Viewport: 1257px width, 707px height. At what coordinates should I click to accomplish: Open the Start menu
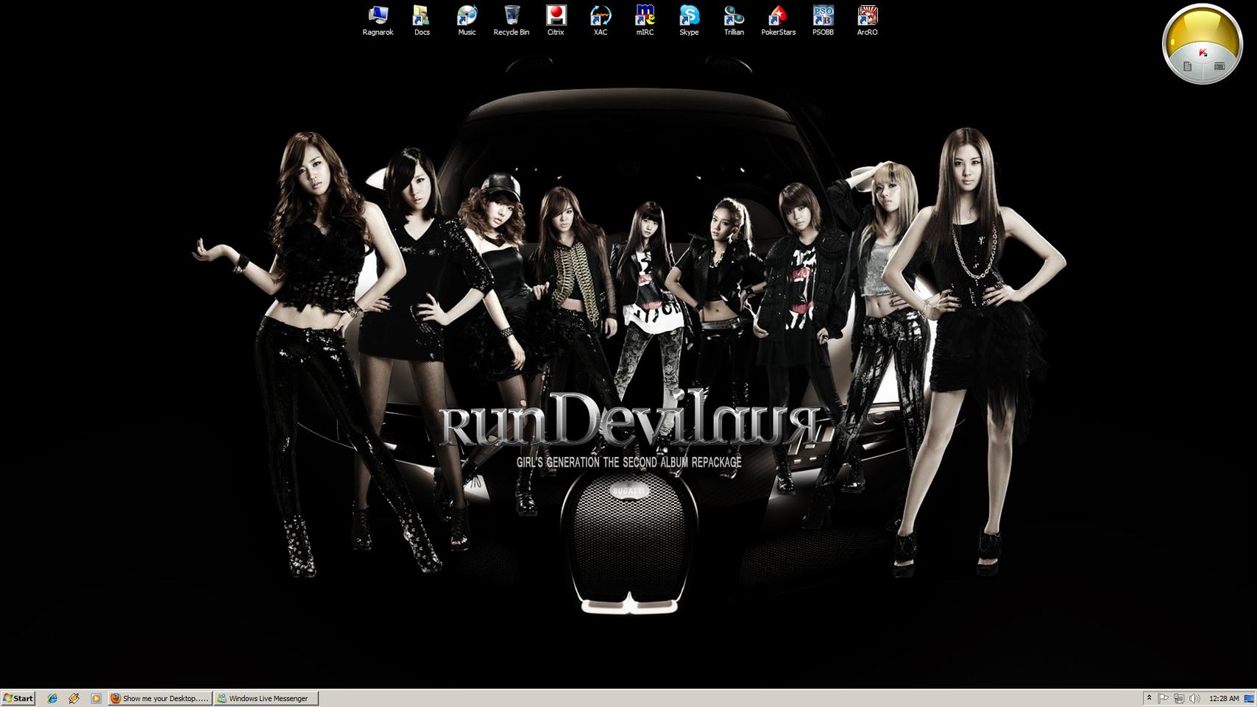tap(18, 698)
